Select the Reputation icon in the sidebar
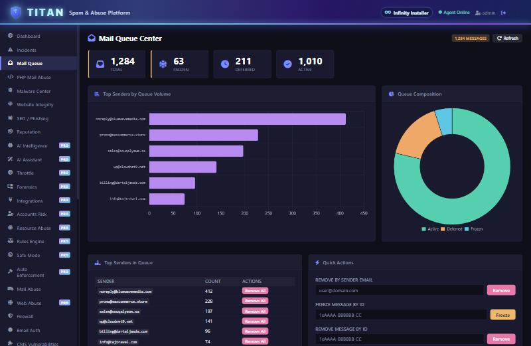Screen dimensions: 531x346 pyautogui.click(x=10, y=131)
